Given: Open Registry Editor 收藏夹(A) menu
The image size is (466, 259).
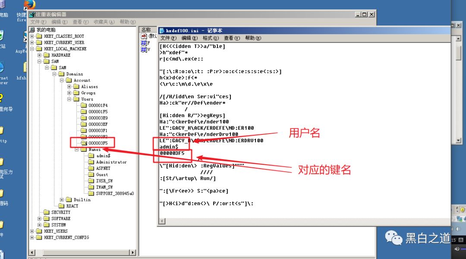Looking at the screenshot, I should point(104,22).
